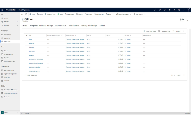This screenshot has height=122, width=191.
Task: Open the task flow assistant target icon
Action: pos(160,10)
